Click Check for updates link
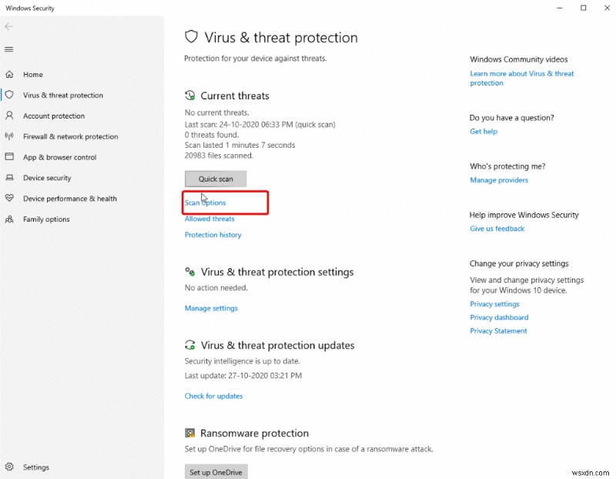Screen dimensions: 616x479 coord(213,396)
